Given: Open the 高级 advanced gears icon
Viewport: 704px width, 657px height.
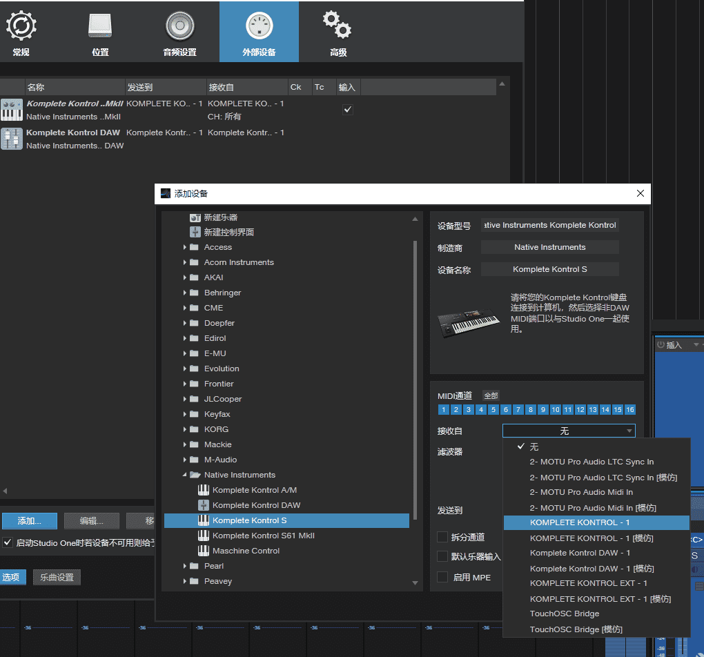Looking at the screenshot, I should click(x=338, y=25).
